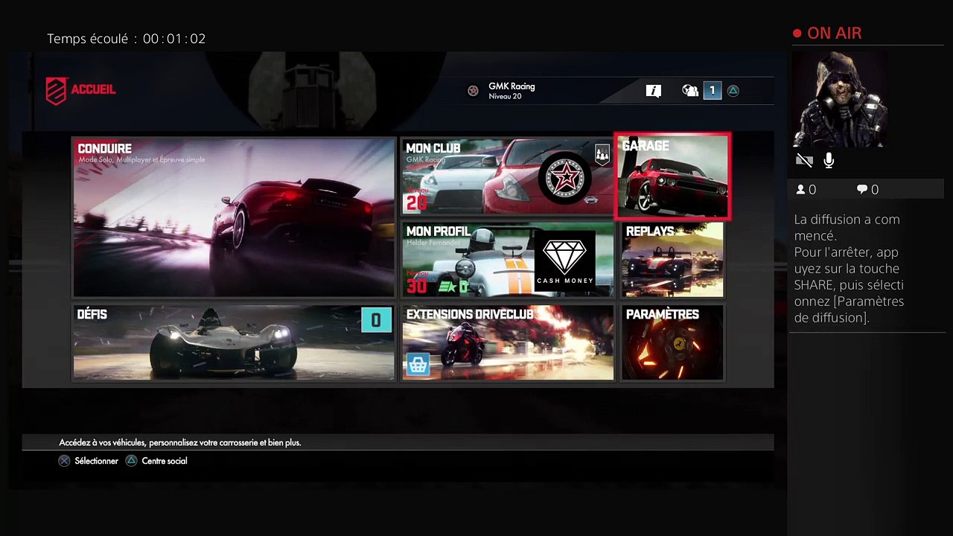Image resolution: width=953 pixels, height=536 pixels.
Task: Click the Niveau 20 text under GMK Racing
Action: click(x=505, y=97)
